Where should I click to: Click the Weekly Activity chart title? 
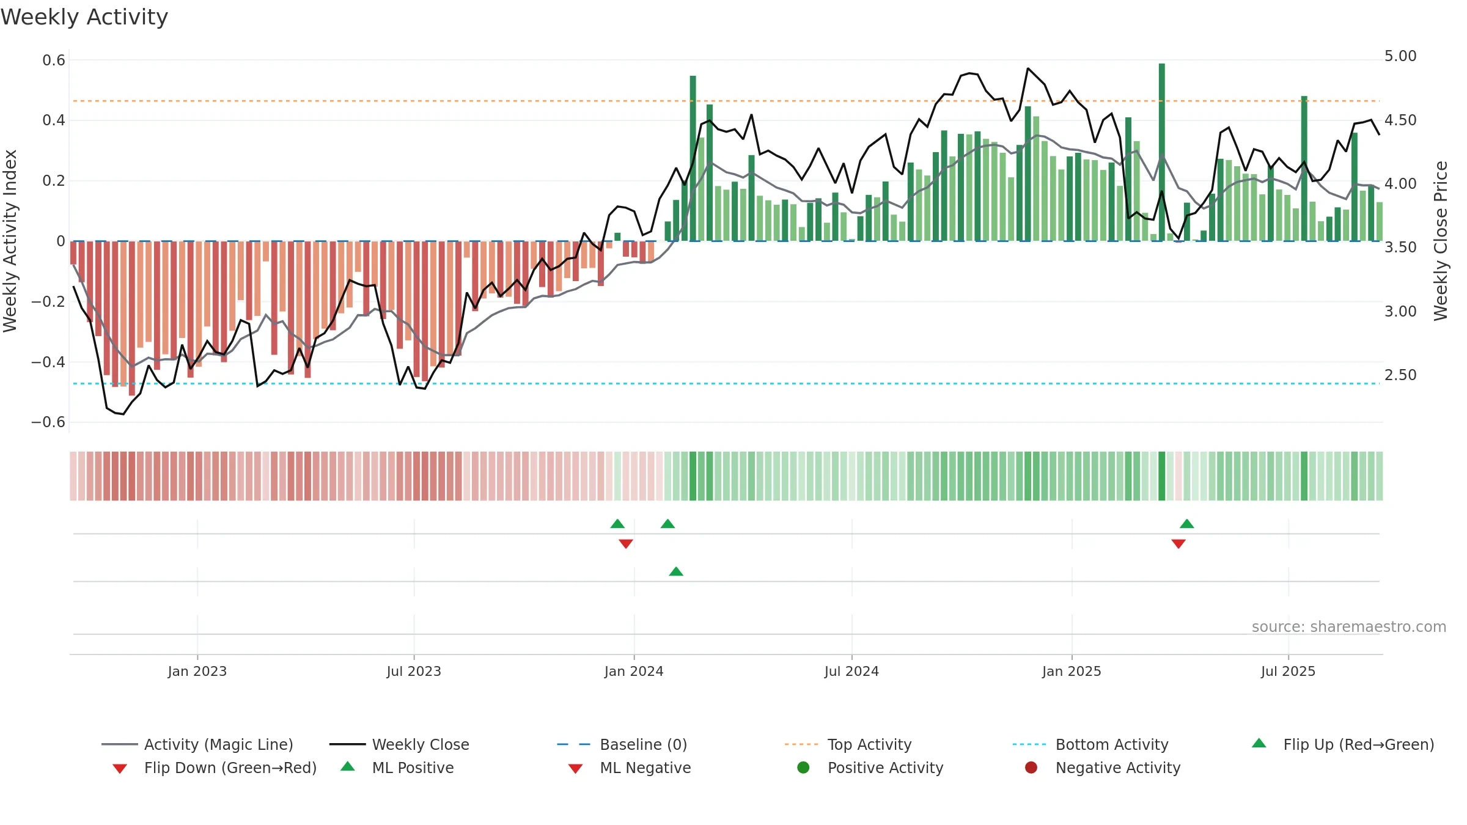point(84,17)
